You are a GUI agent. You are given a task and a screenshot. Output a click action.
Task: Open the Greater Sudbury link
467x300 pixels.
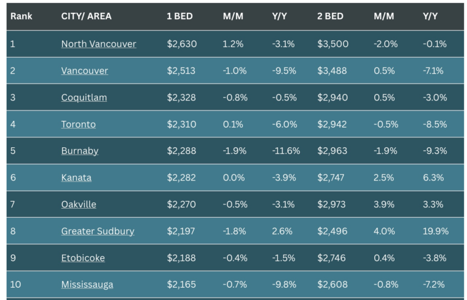(x=98, y=231)
